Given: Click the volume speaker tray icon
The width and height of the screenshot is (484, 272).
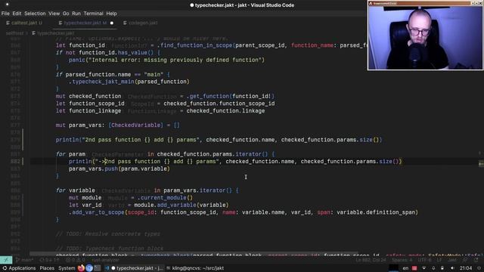Looking at the screenshot, I should [x=452, y=268].
